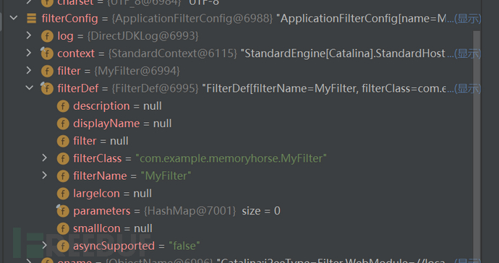Open the 显示 link on context row
The image size is (499, 263).
[x=467, y=53]
